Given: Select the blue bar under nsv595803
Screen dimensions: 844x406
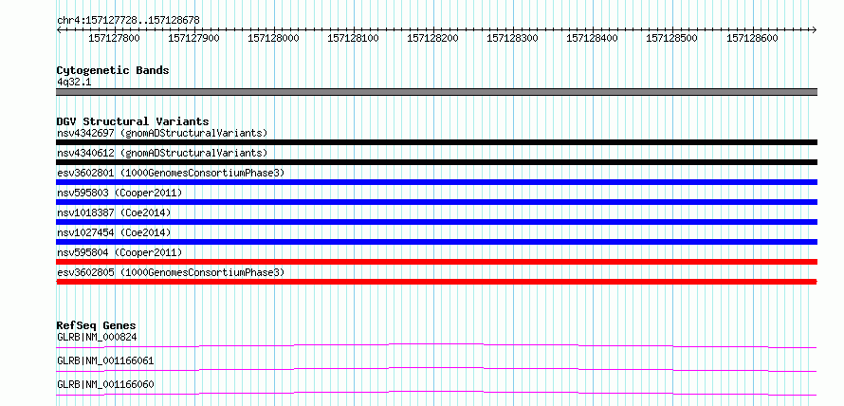Looking at the screenshot, I should point(436,202).
